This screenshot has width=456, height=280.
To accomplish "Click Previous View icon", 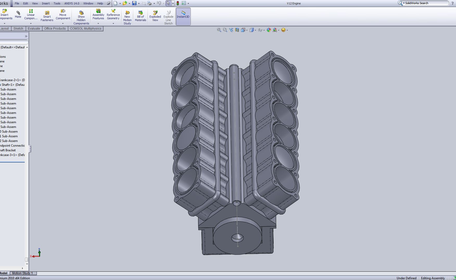I will (x=231, y=30).
